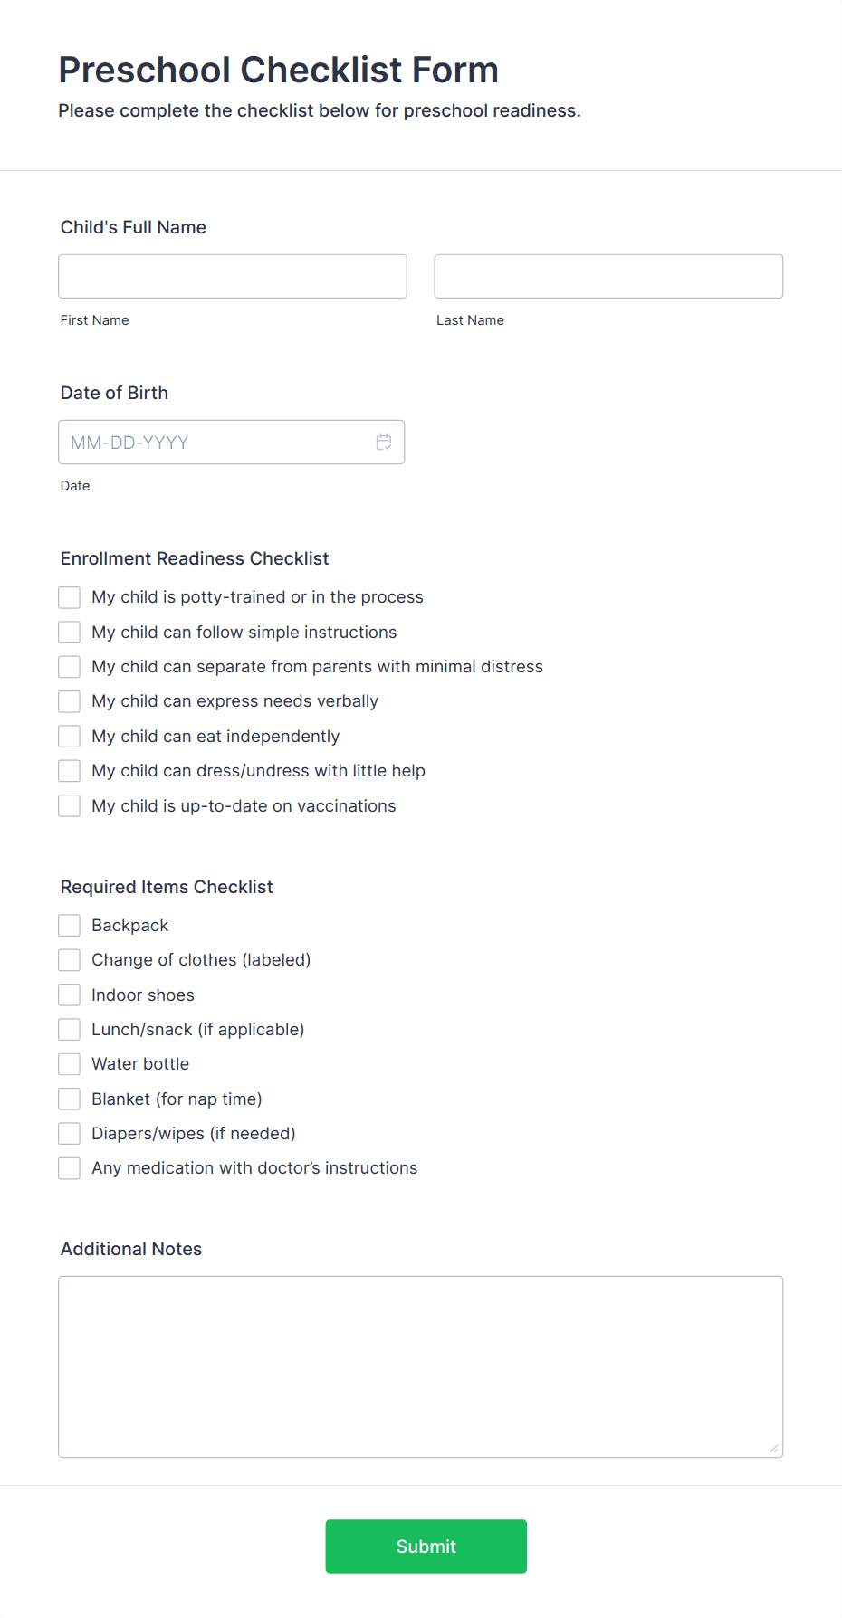The width and height of the screenshot is (842, 1618).
Task: Check 'Lunch/snack (if applicable)'
Action: [x=70, y=1029]
